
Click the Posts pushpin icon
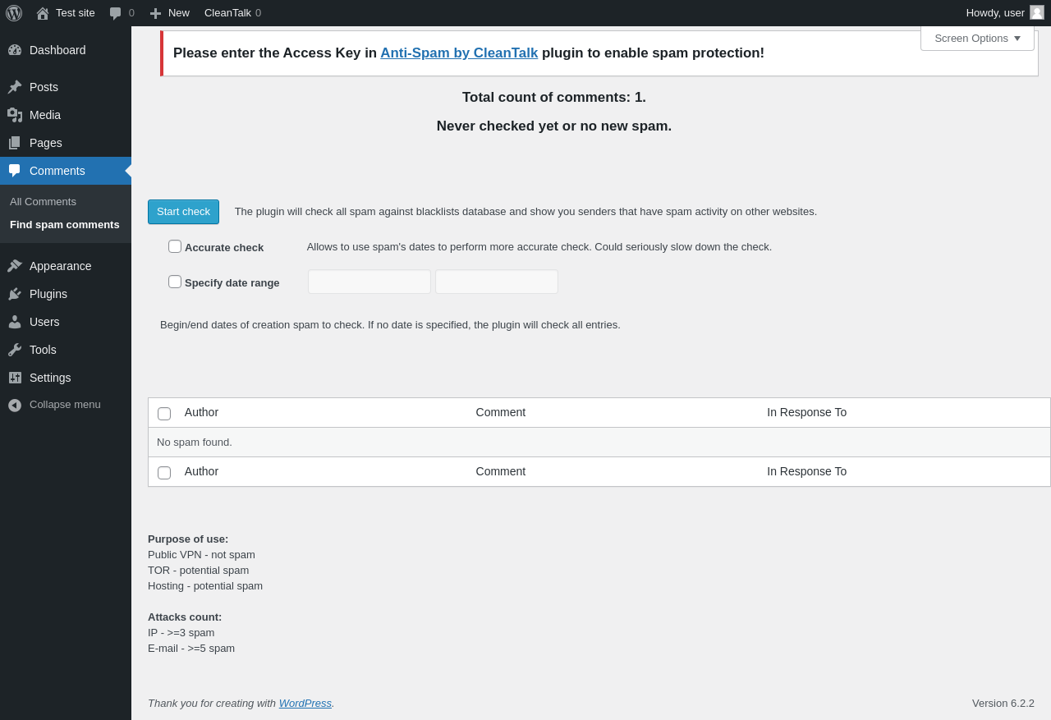pos(15,87)
